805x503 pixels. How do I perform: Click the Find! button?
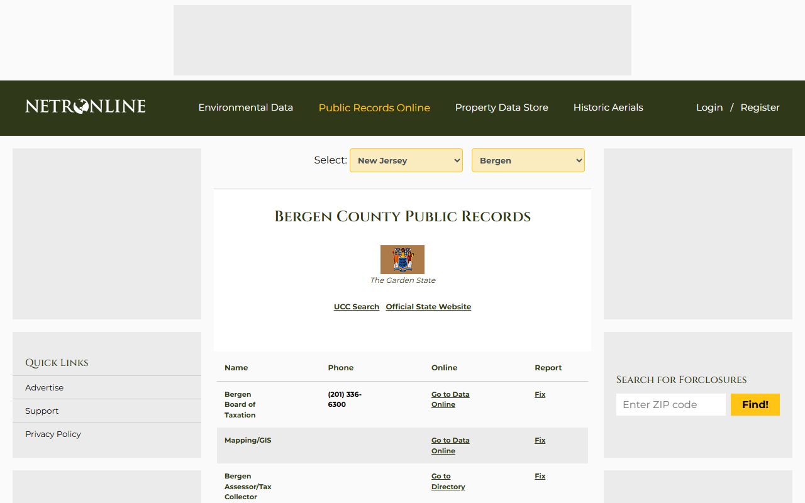[x=755, y=404]
